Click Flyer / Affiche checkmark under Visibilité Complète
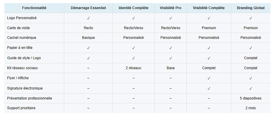 (209, 78)
